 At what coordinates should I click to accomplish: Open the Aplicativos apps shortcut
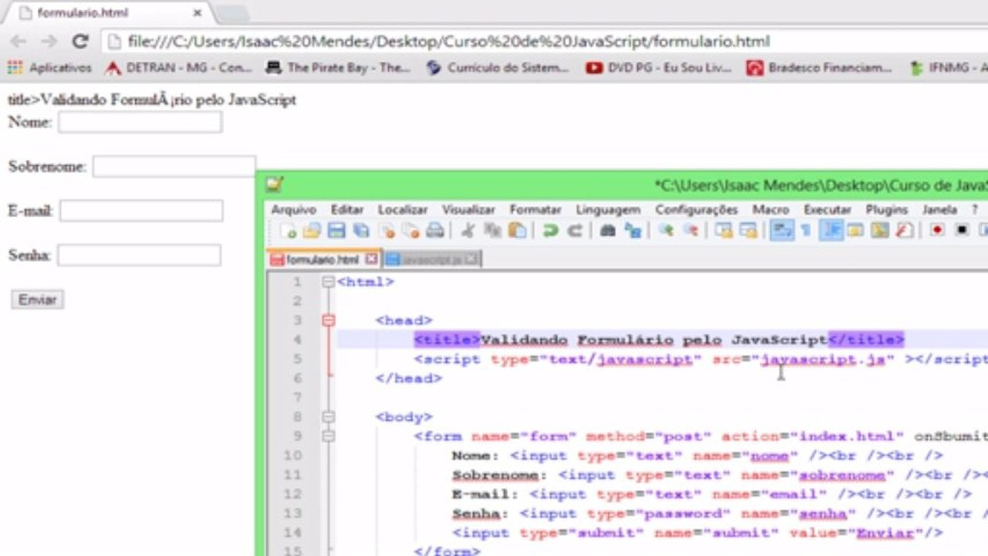coord(49,68)
